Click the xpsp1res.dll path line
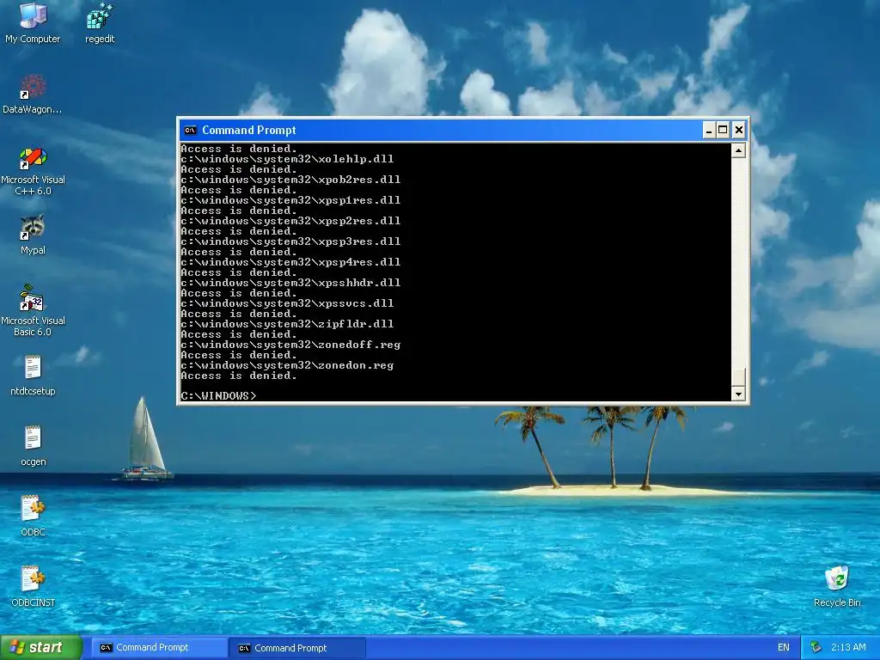This screenshot has width=880, height=660. (x=290, y=200)
